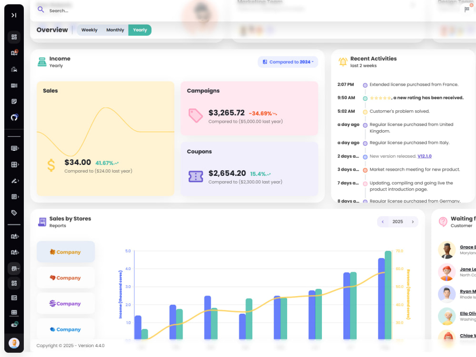Click the Copyright 2025 Version 4.4.0 text
The height and width of the screenshot is (357, 476).
click(70, 346)
